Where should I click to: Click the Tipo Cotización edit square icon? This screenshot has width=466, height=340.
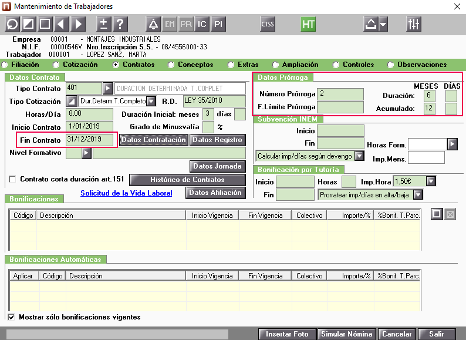pos(72,102)
